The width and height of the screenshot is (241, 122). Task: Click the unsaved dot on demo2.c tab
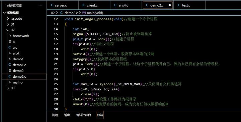coord(169,5)
